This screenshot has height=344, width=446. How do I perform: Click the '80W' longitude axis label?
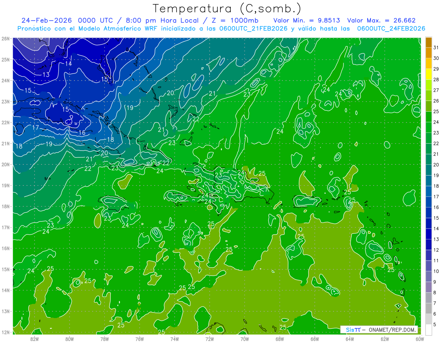coord(70,338)
